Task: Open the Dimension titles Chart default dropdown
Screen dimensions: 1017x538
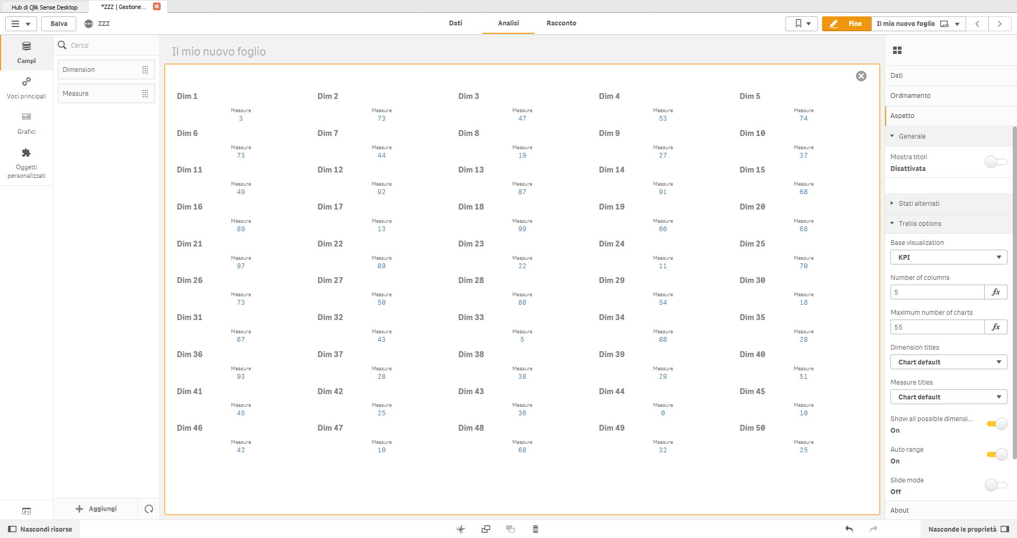Action: coord(948,362)
